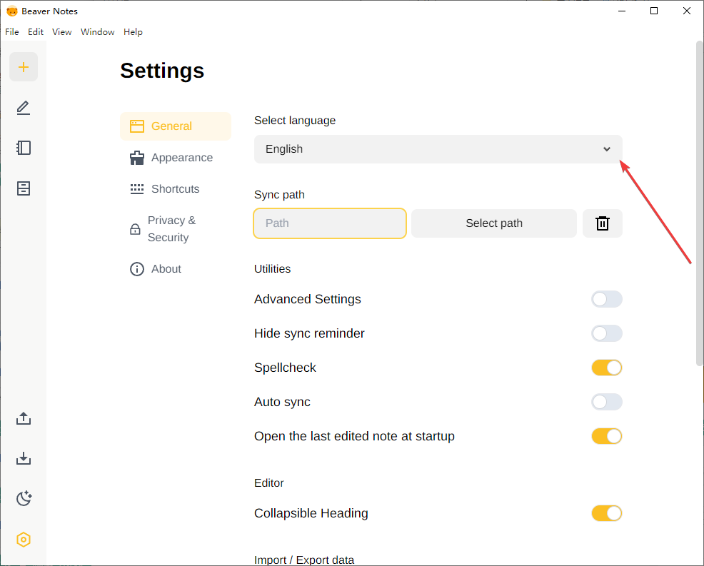Click the import download icon
Image resolution: width=704 pixels, height=566 pixels.
coord(24,458)
